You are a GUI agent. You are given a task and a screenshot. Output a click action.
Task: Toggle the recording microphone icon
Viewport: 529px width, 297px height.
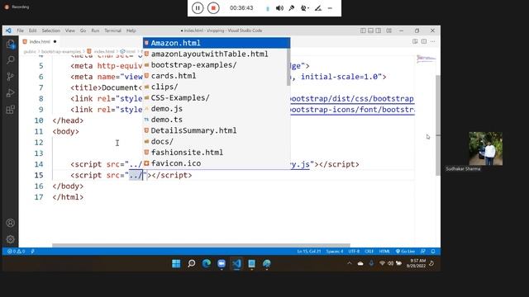point(292,8)
